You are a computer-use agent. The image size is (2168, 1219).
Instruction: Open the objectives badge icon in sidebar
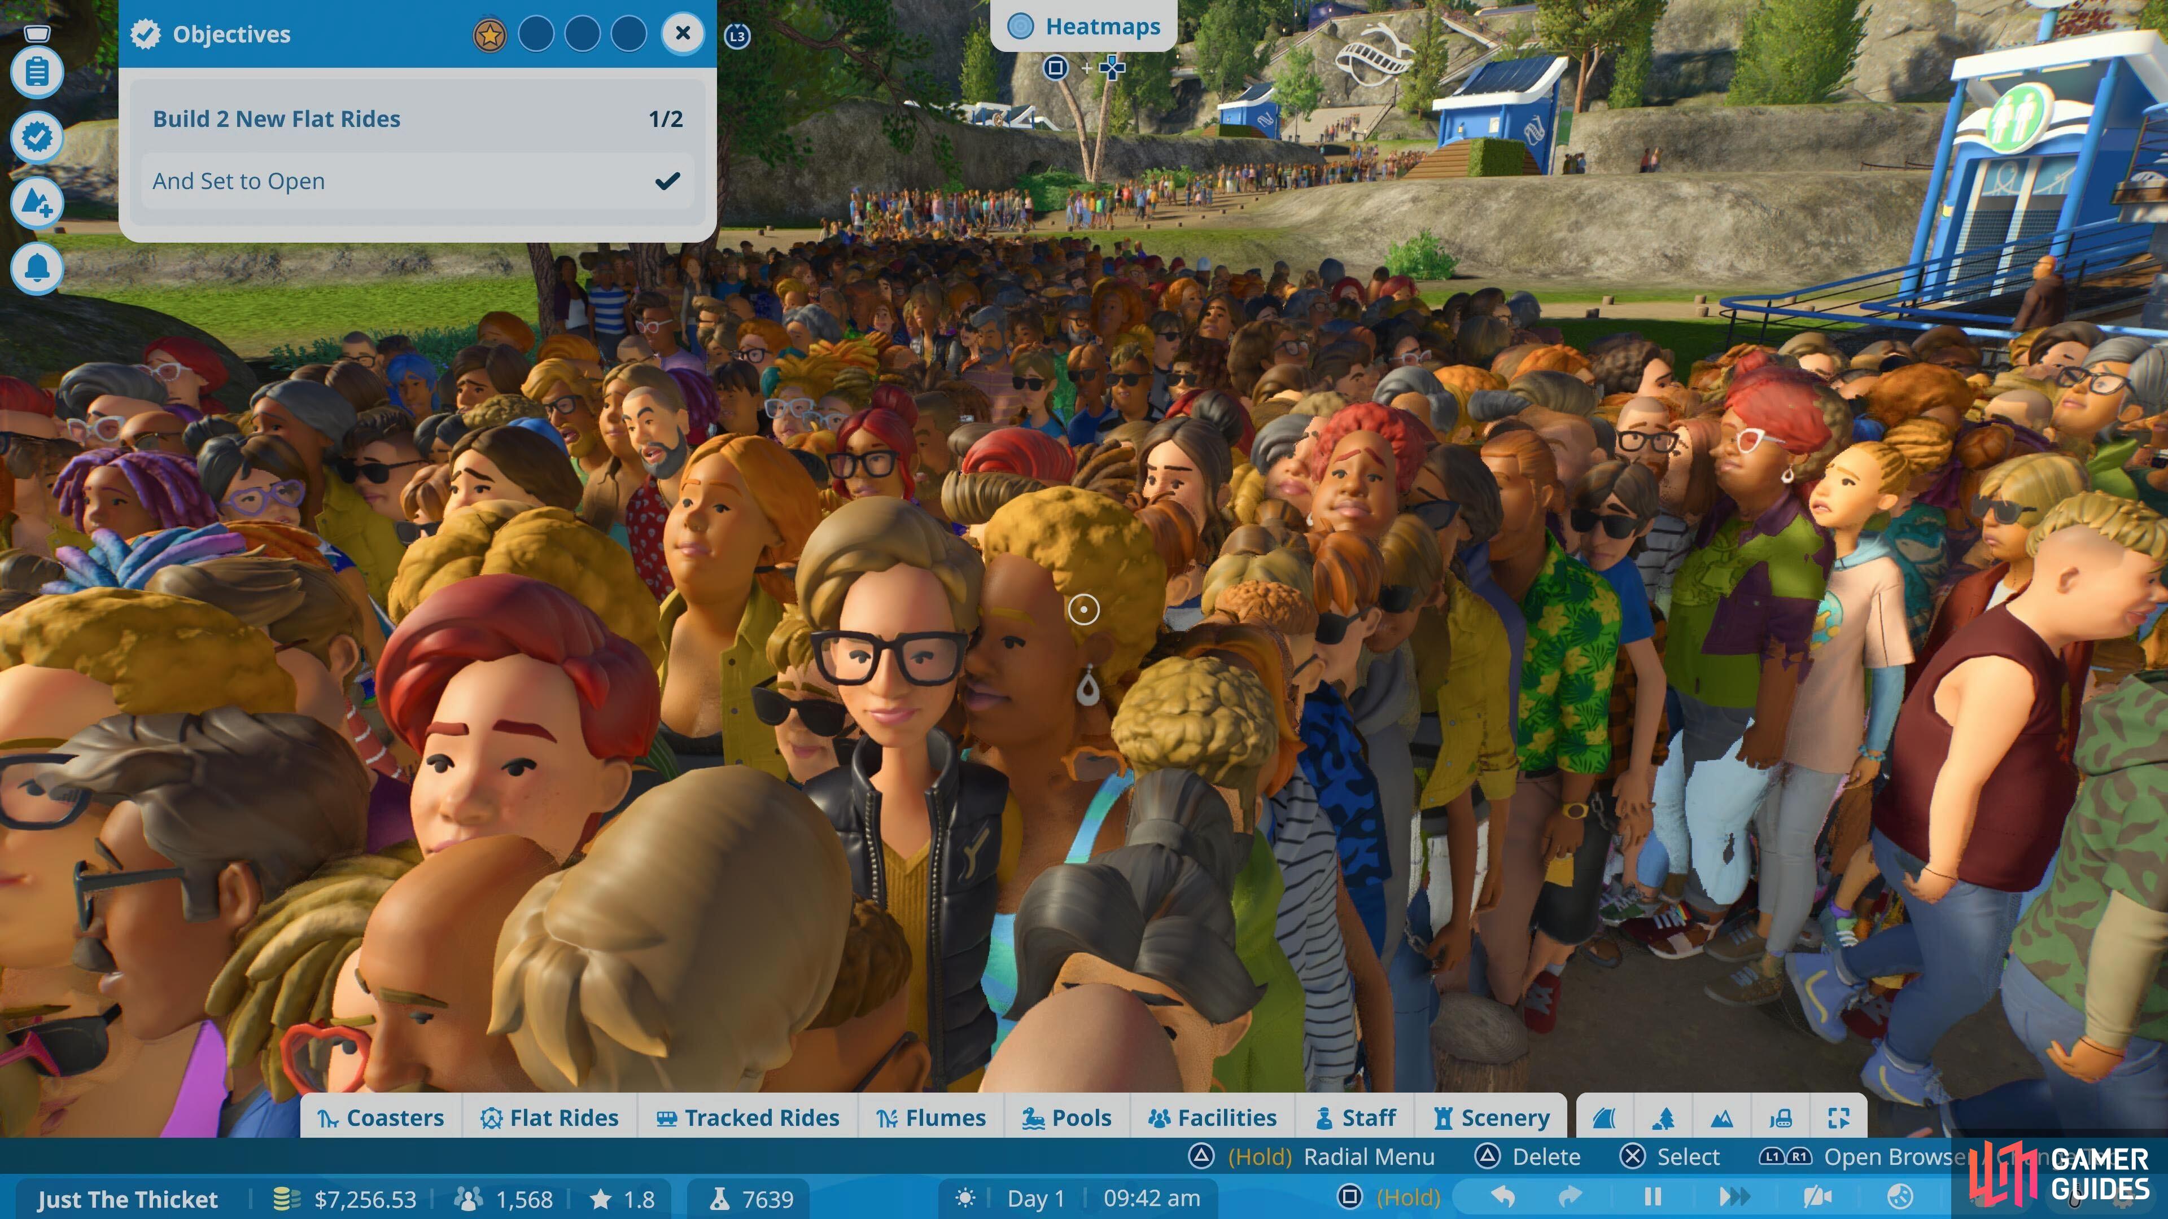click(36, 136)
